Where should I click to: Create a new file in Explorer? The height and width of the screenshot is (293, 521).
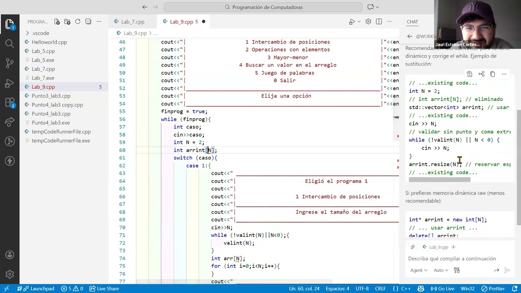tap(57, 22)
